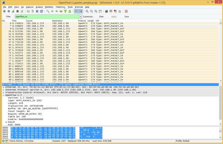Screen dimensions: 223x144
Task: Sort by the Time column header
Action: 14,21
